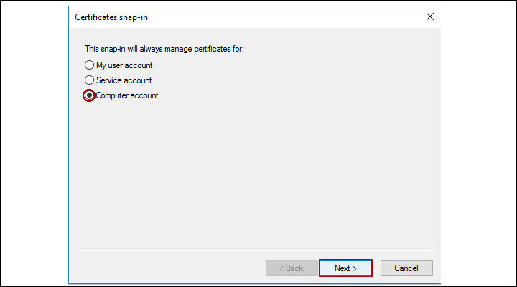Click white background right of the dialog
Screen dimensions: 517x287
[478, 143]
